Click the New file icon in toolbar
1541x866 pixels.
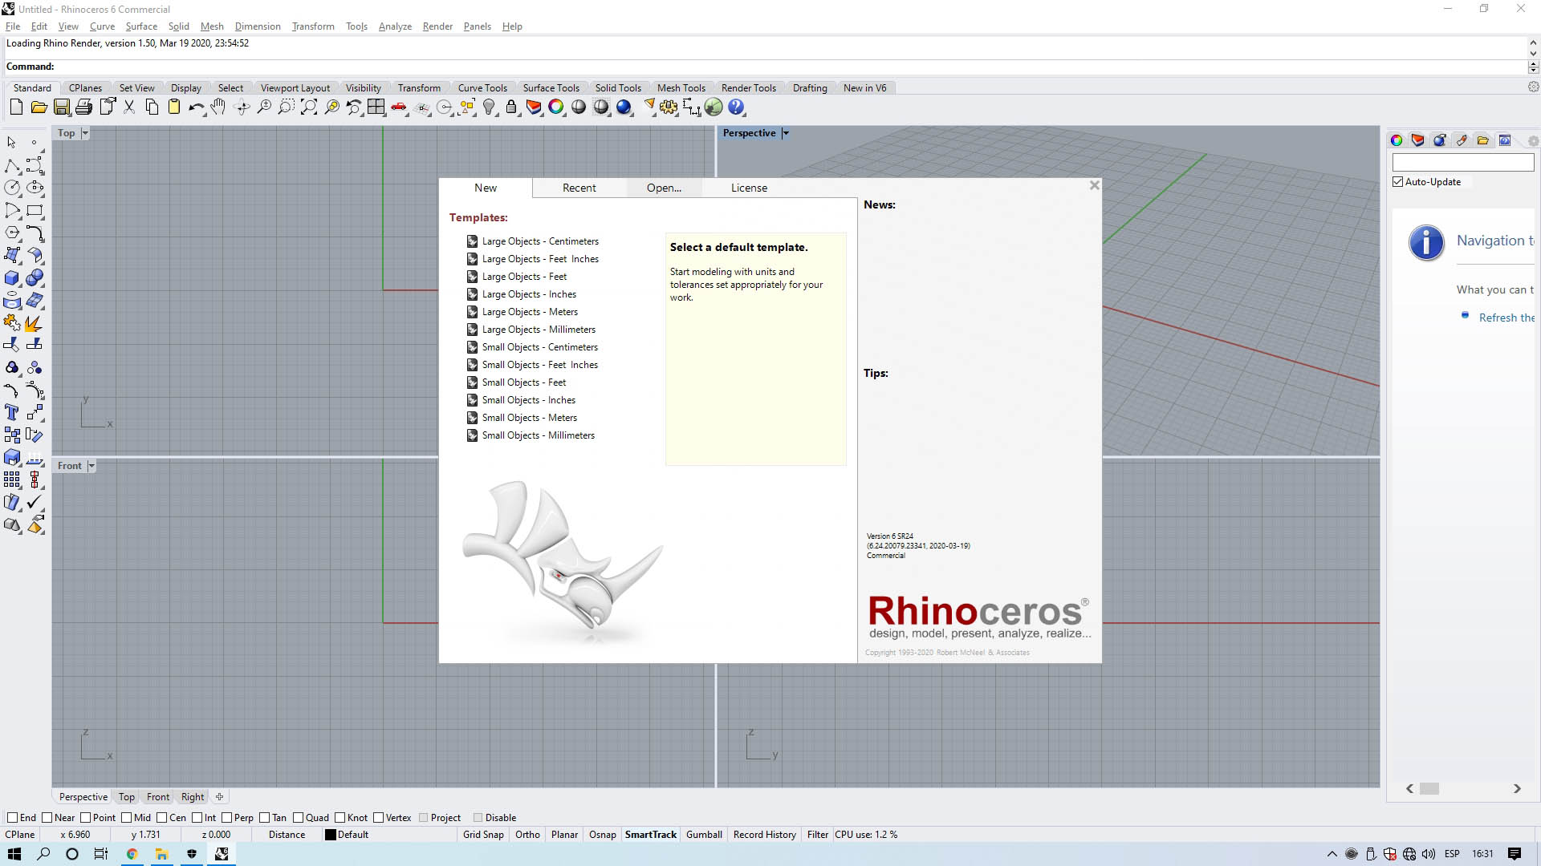[16, 107]
